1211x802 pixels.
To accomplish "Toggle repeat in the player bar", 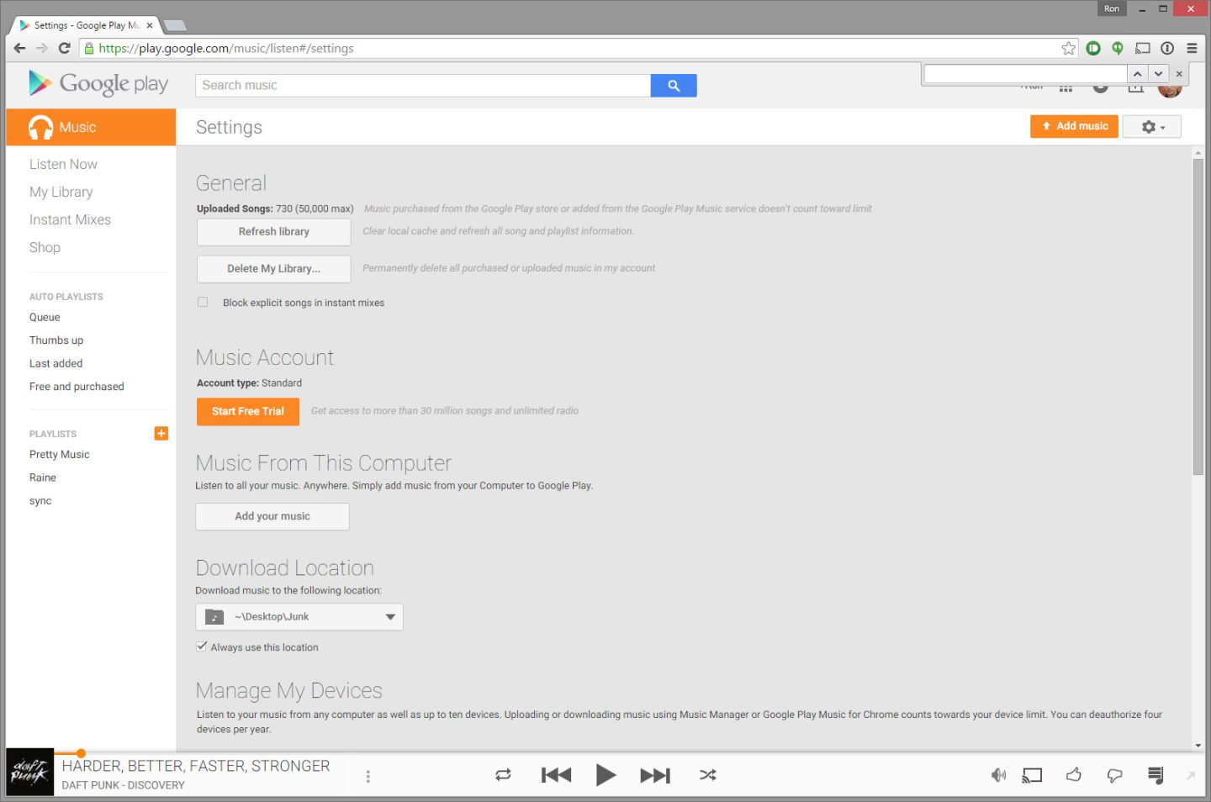I will tap(503, 775).
